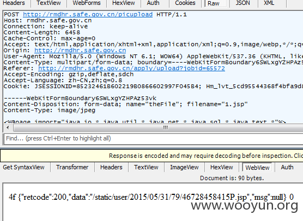Select the 'Host: rmdhr.safe.gov.cn' line
Screen dimensions: 303x221
click(48, 21)
